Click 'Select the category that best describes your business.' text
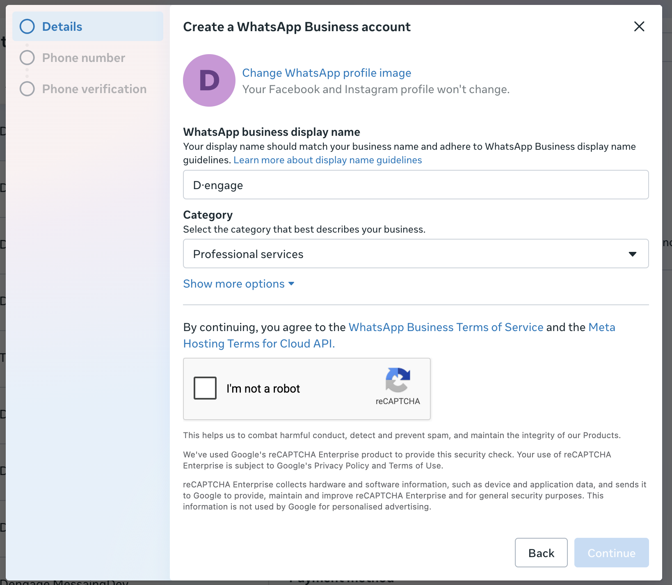The image size is (672, 585). [x=304, y=229]
